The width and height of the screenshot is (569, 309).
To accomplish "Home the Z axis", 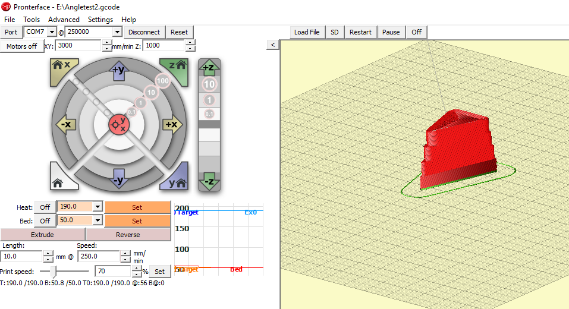I will [177, 70].
